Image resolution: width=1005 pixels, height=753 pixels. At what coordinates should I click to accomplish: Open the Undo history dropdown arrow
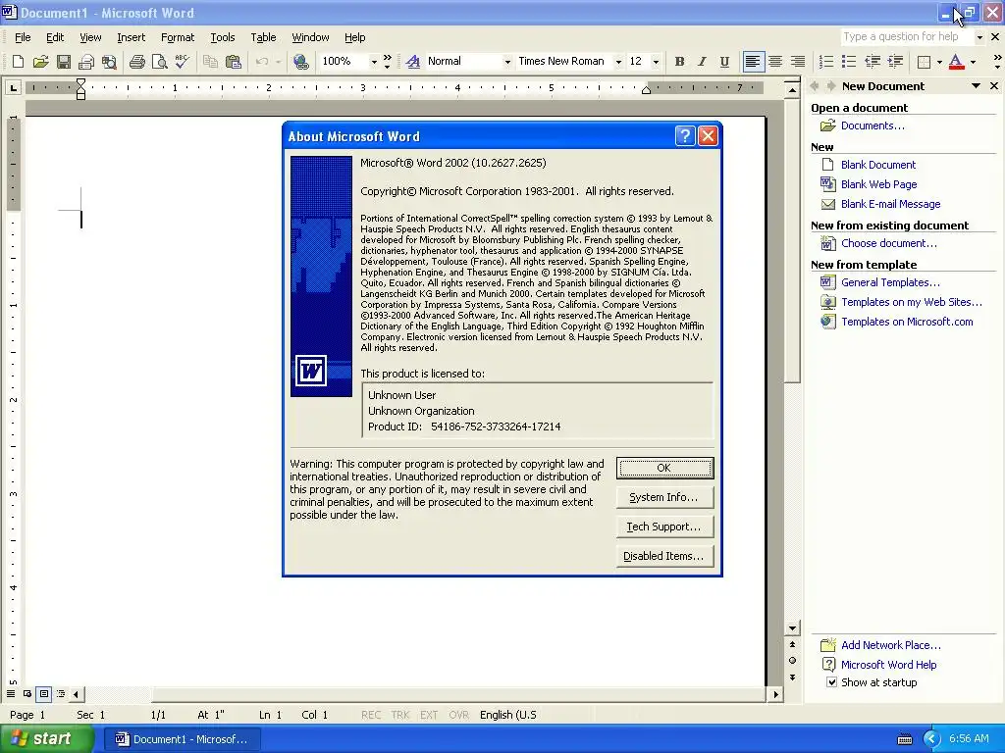click(x=278, y=62)
